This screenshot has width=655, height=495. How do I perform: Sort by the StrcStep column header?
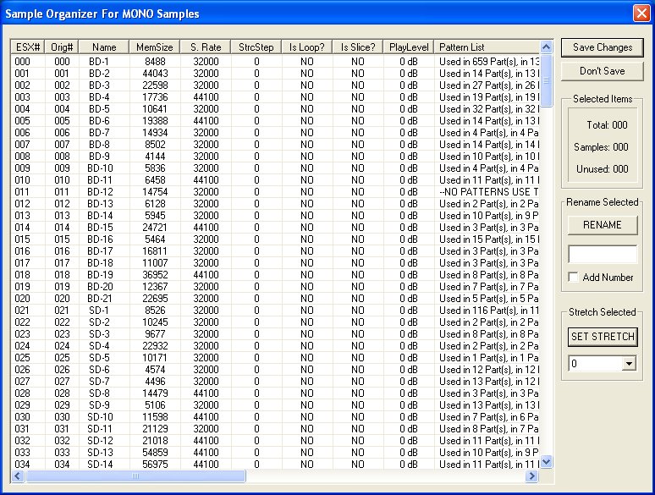pyautogui.click(x=256, y=47)
